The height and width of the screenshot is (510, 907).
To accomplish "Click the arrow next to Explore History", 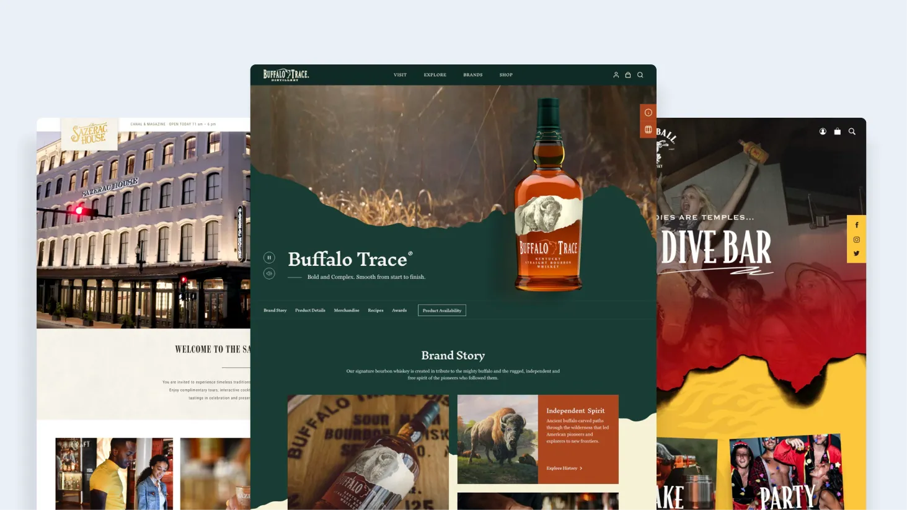I will click(581, 468).
